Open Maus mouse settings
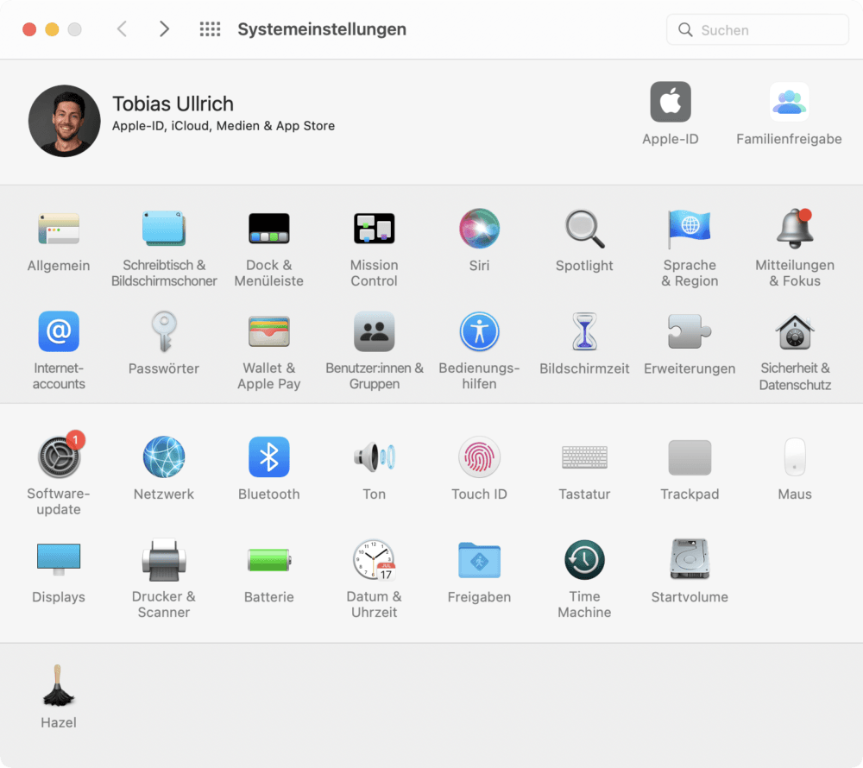 (795, 456)
